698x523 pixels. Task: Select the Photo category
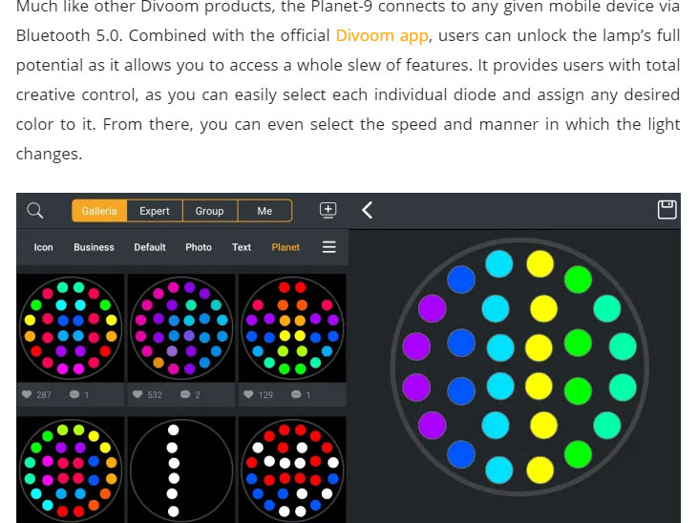point(199,247)
